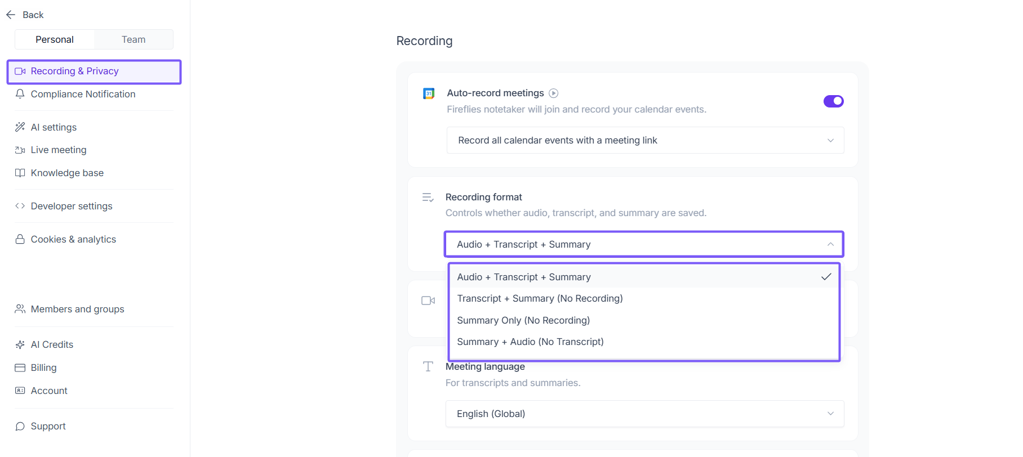The height and width of the screenshot is (457, 1023).
Task: Open the Meeting language dropdown
Action: [x=644, y=414]
